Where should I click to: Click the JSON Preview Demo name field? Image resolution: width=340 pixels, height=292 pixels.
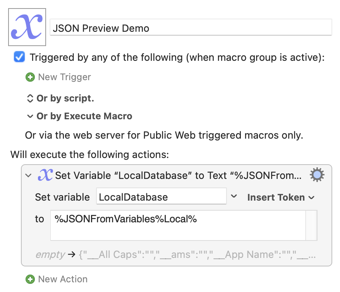coord(191,27)
